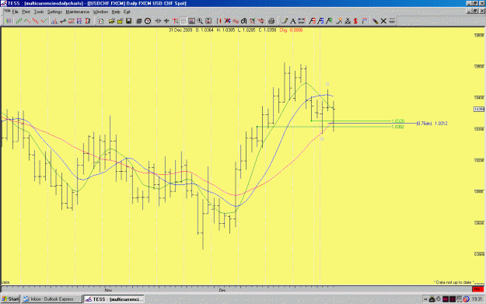The width and height of the screenshot is (486, 304).
Task: Click the floppy disk save icon
Action: tap(128, 21)
